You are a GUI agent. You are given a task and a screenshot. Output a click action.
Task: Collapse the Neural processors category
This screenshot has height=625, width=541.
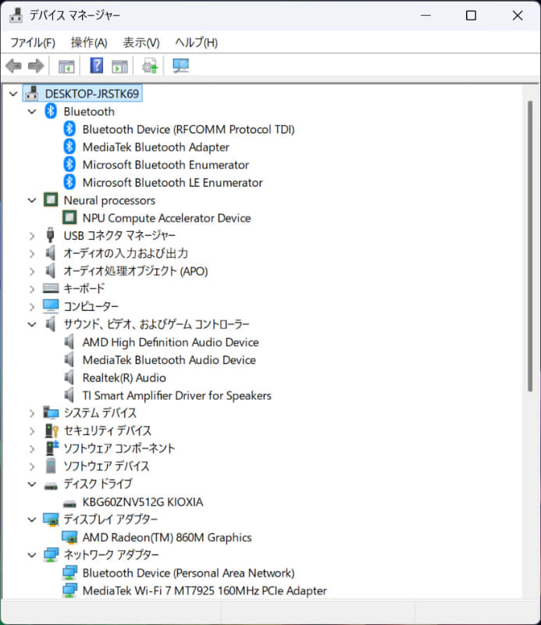32,200
